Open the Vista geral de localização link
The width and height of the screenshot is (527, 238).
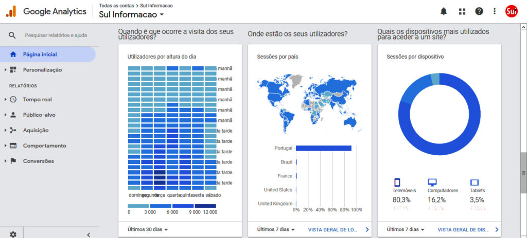tap(333, 230)
